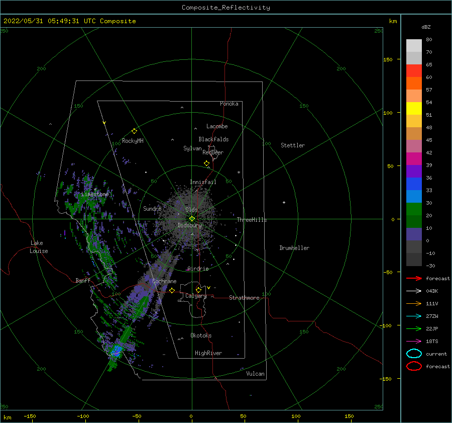The image size is (452, 423).
Task: Click the Vulcan town label
Action: click(256, 374)
